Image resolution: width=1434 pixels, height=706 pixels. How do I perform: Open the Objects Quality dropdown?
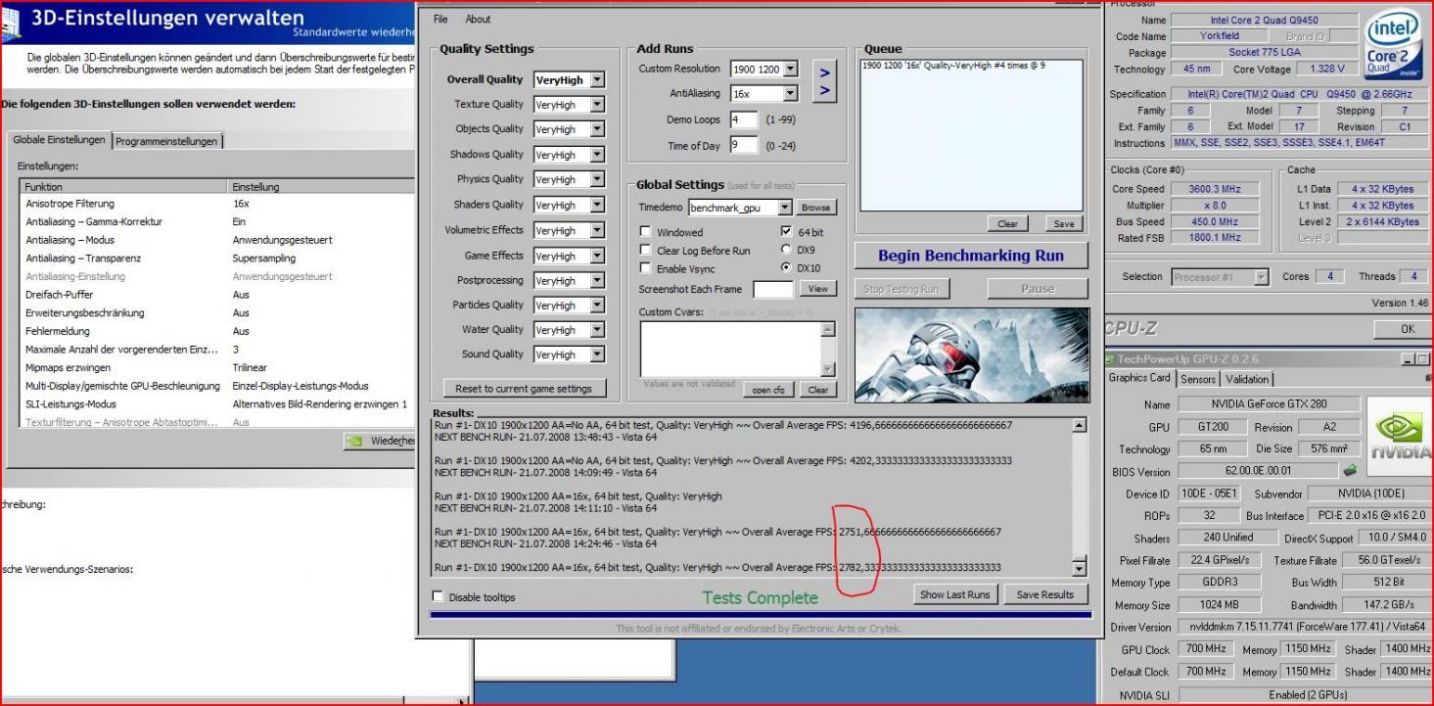pyautogui.click(x=597, y=129)
